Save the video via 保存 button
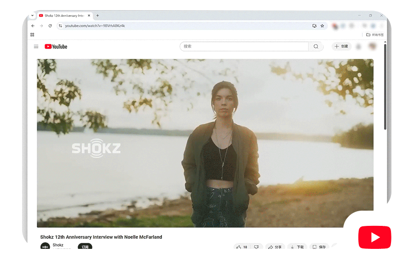 point(319,247)
